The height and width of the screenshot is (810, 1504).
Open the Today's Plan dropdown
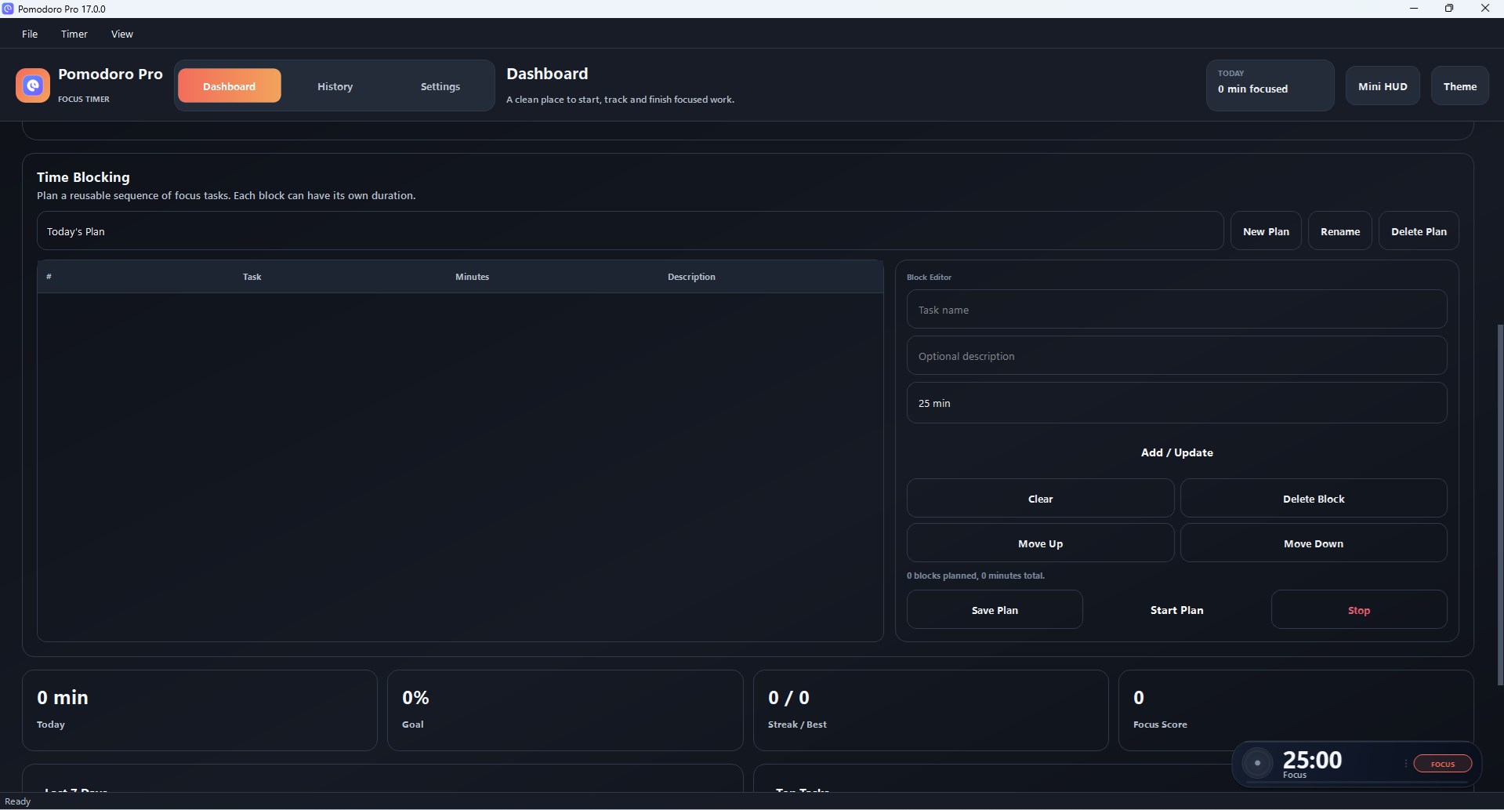point(630,231)
